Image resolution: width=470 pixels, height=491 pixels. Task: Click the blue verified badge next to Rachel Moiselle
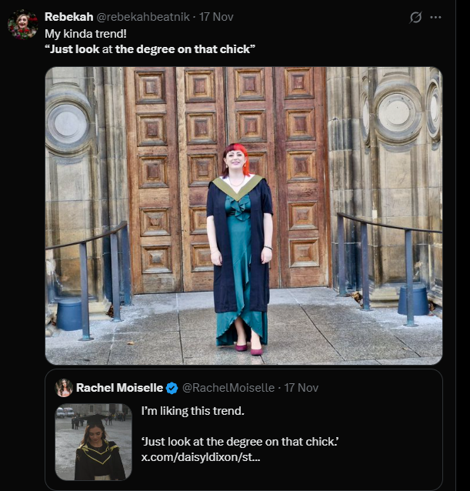pos(172,388)
